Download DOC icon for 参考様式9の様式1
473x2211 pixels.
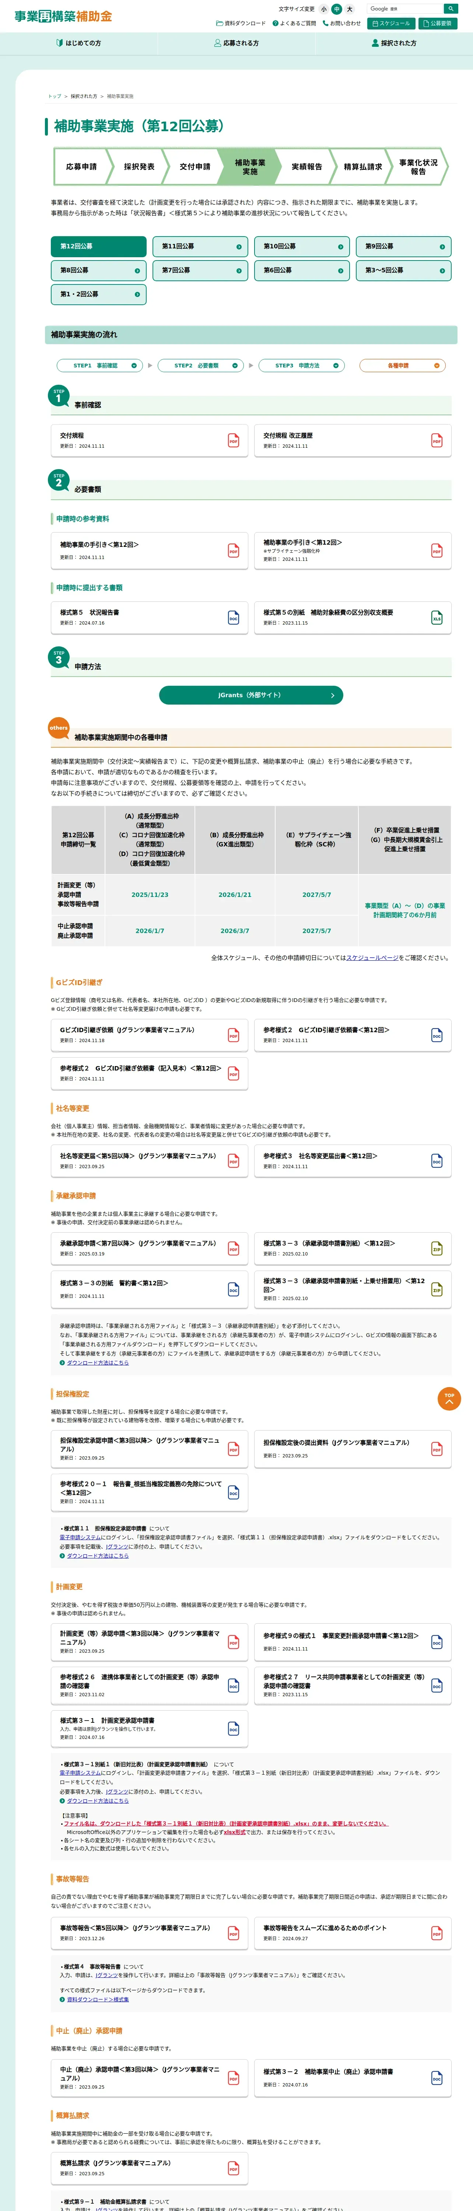(437, 1643)
